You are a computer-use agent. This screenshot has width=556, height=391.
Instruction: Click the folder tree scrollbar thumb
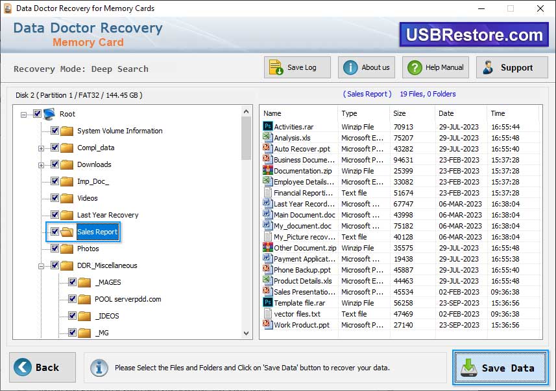246,139
